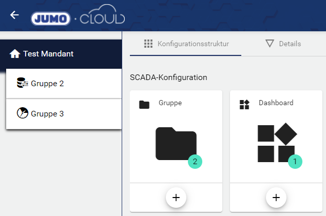Click the database icon next to Gruppe 2
This screenshot has width=326, height=216.
tap(22, 83)
